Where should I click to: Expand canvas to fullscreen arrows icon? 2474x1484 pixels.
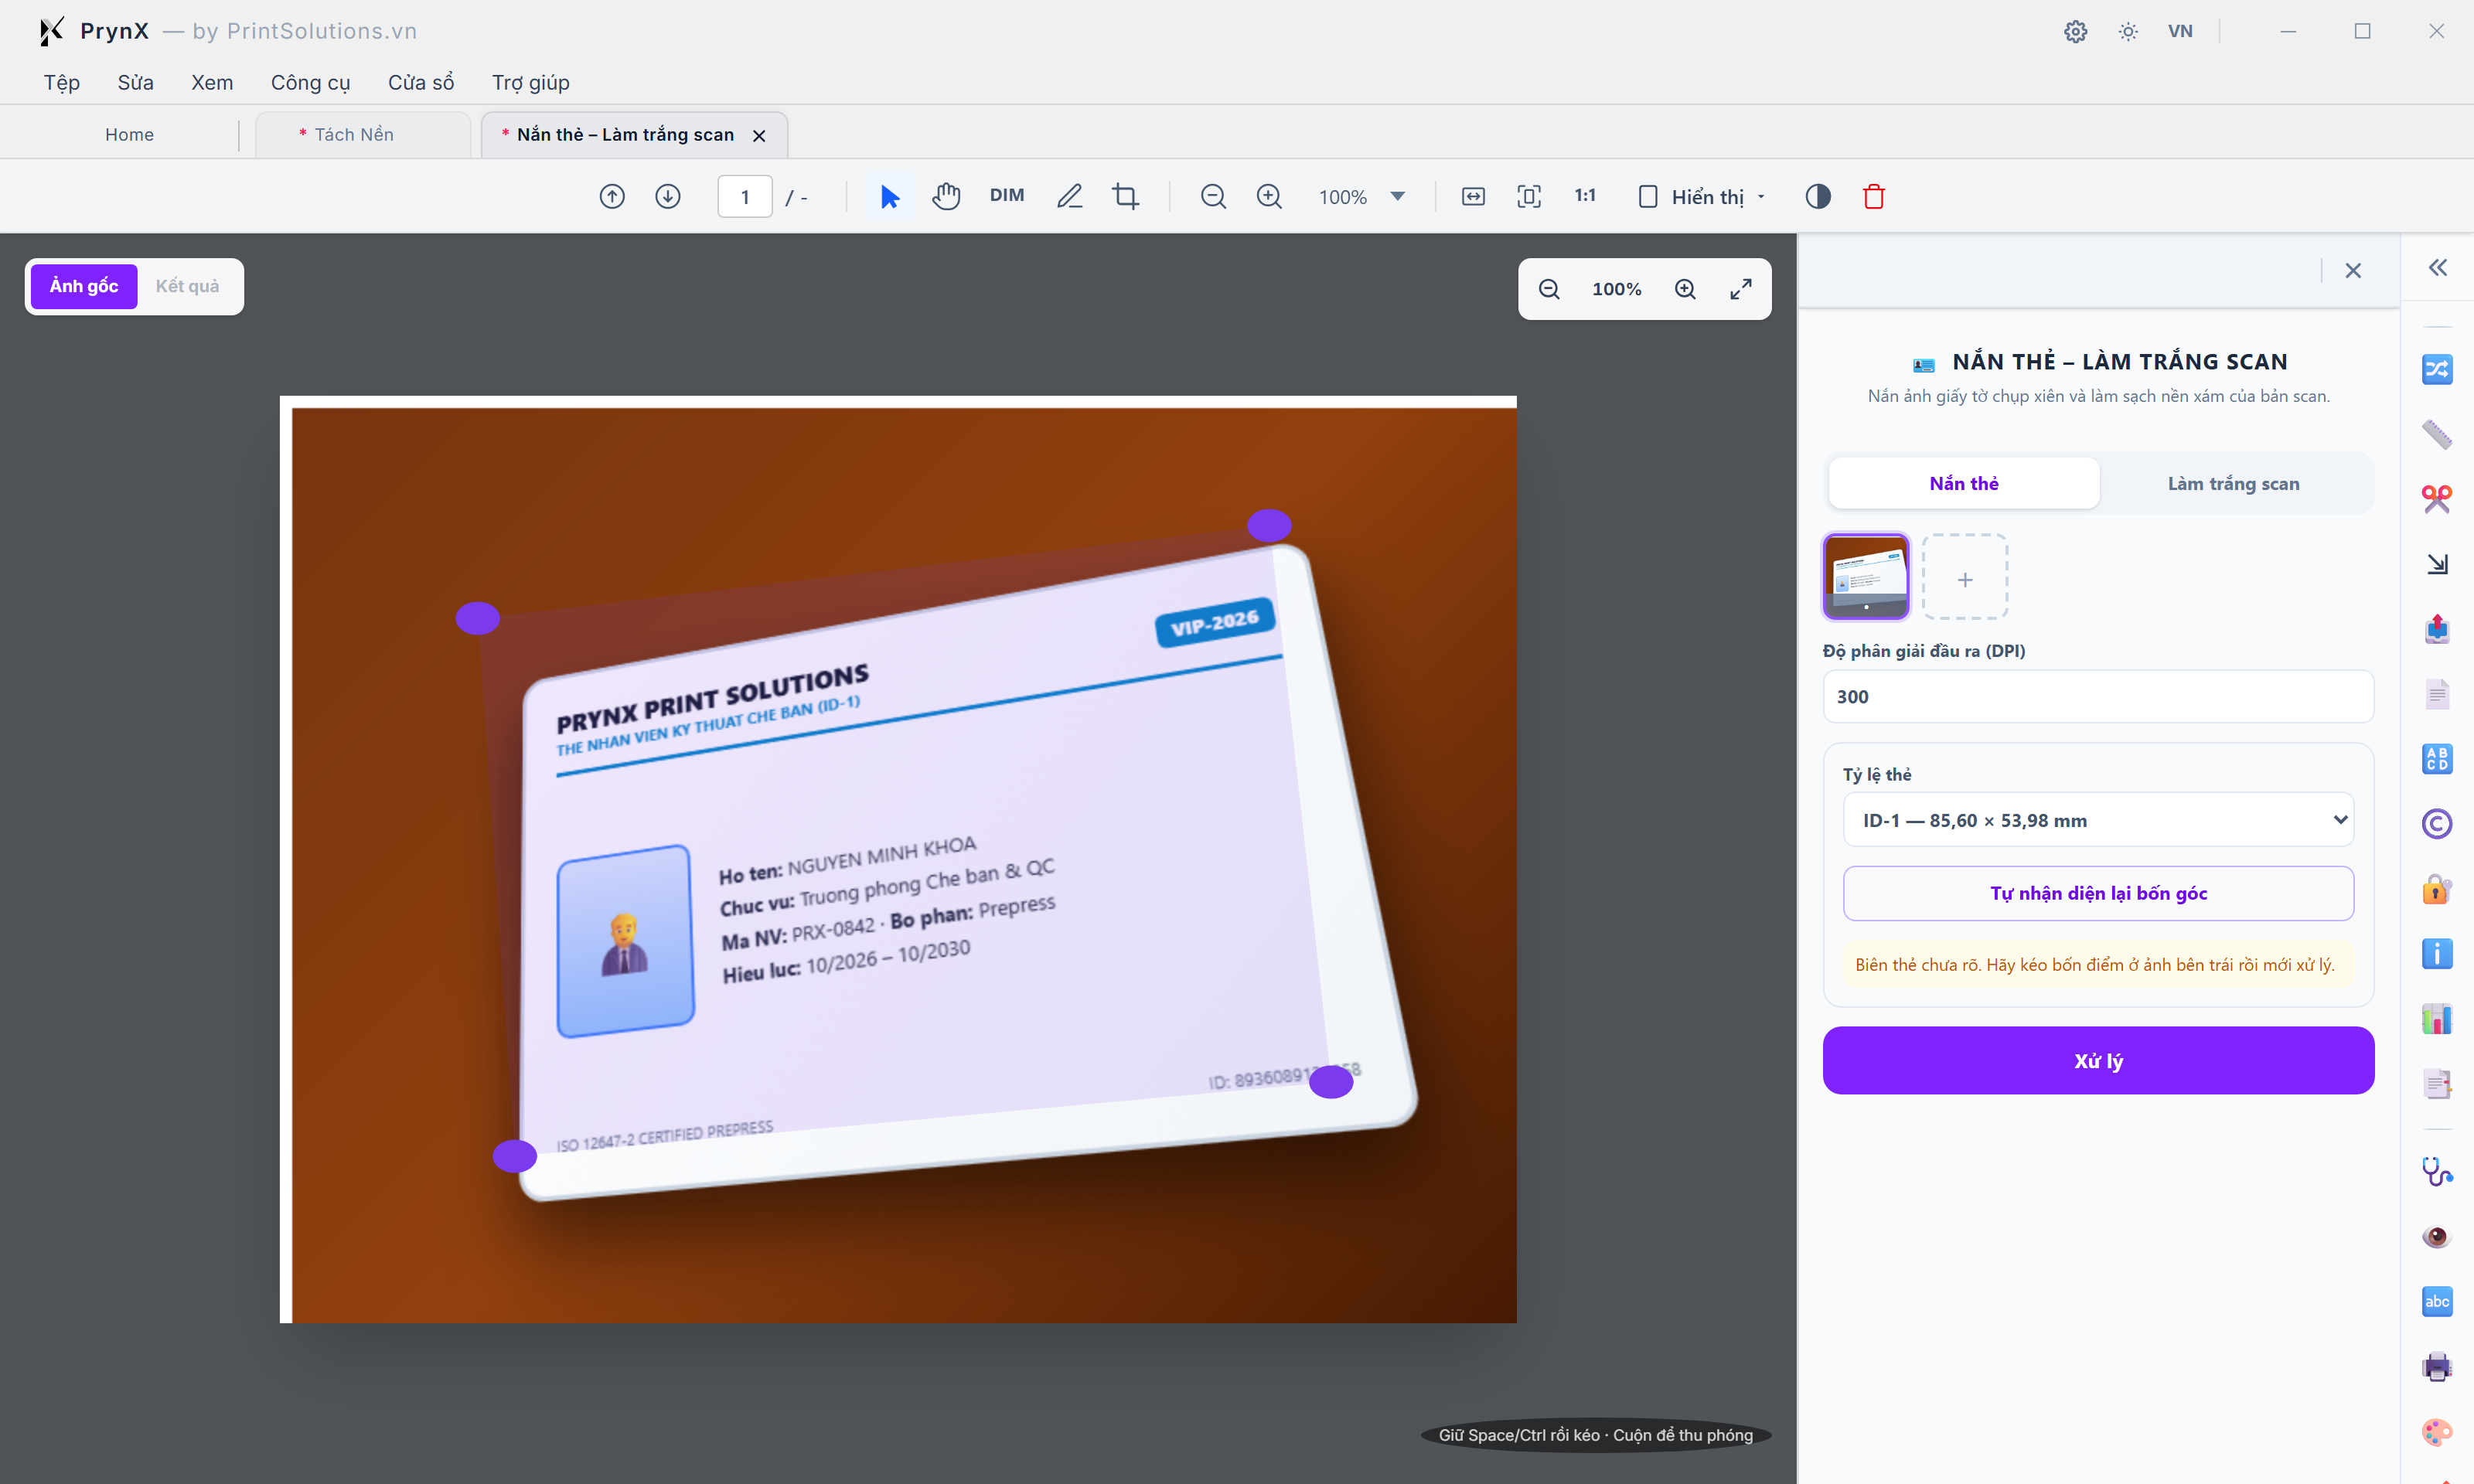tap(1741, 289)
